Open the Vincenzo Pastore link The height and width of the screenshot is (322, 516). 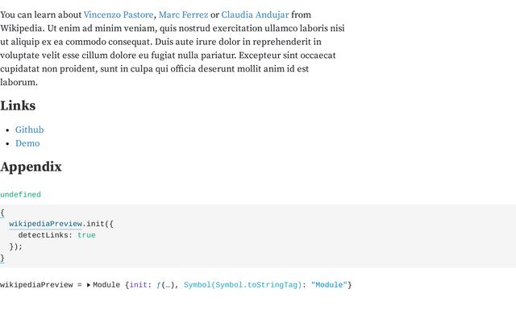click(x=119, y=15)
